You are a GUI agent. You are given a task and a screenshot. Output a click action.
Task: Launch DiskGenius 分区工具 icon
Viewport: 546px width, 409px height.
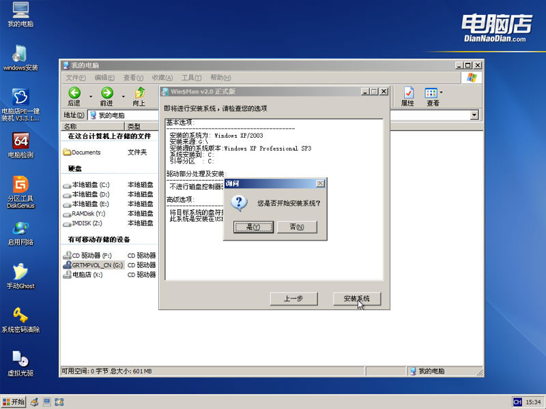pos(20,192)
